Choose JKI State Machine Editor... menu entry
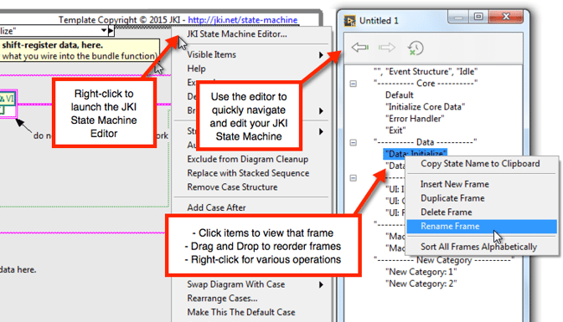The image size is (563, 322). pyautogui.click(x=237, y=34)
